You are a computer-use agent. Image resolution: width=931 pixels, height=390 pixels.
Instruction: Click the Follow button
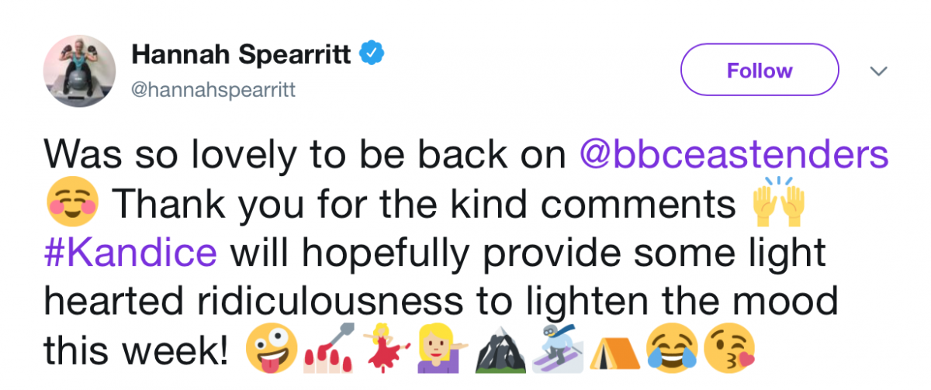pyautogui.click(x=759, y=71)
